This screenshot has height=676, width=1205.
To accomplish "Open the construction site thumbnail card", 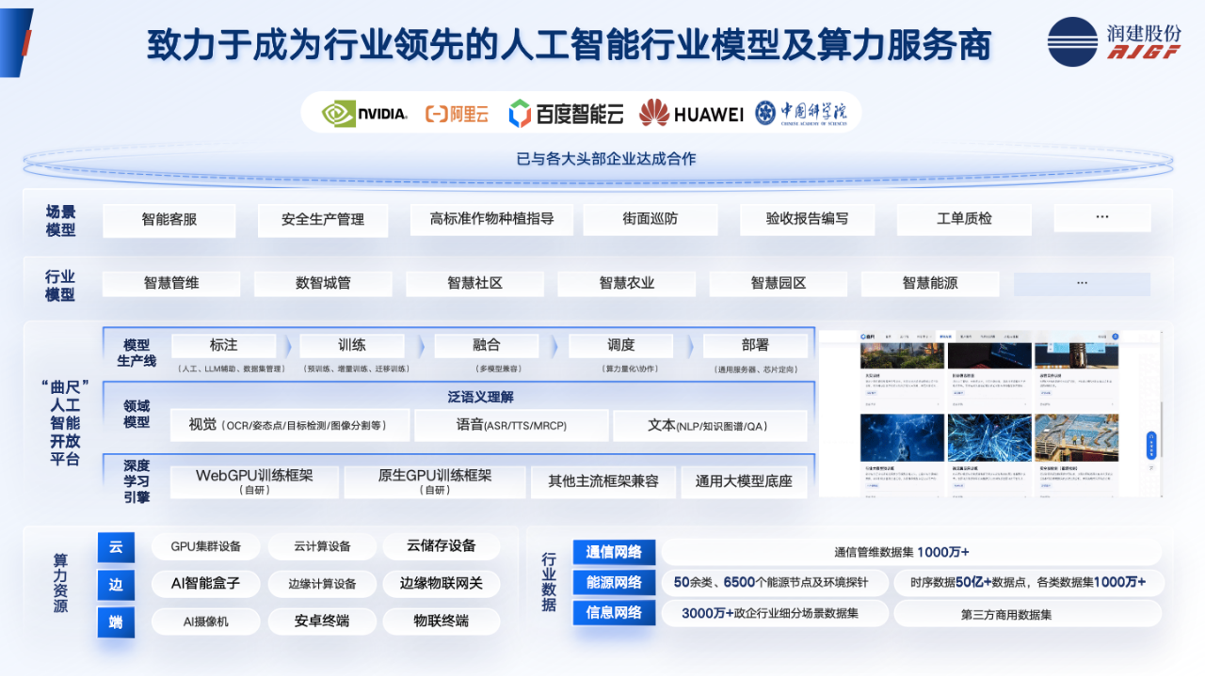I will tap(1076, 437).
